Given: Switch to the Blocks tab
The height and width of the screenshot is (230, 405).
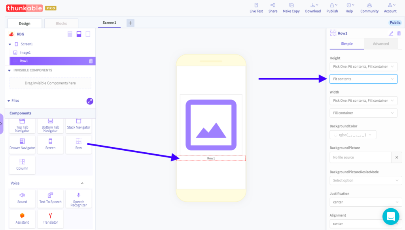Looking at the screenshot, I should pyautogui.click(x=61, y=23).
